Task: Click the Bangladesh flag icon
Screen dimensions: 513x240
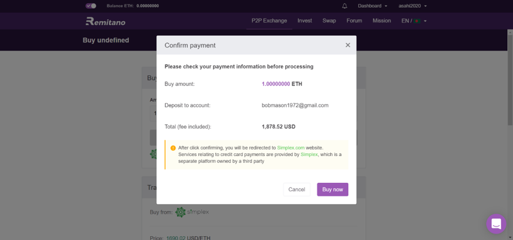Action: (417, 21)
